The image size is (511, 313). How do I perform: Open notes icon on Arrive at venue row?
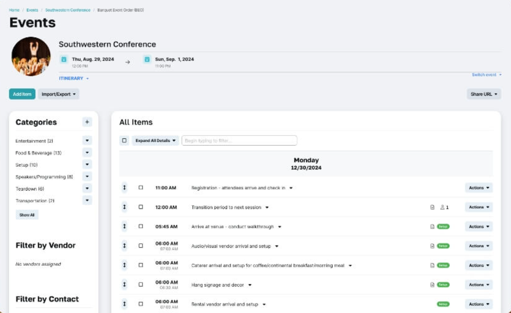432,226
